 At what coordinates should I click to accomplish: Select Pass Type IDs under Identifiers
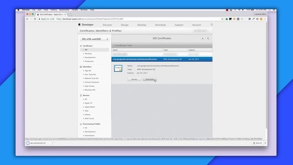[90, 74]
